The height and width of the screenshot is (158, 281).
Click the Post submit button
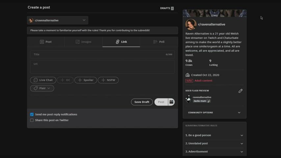161,102
